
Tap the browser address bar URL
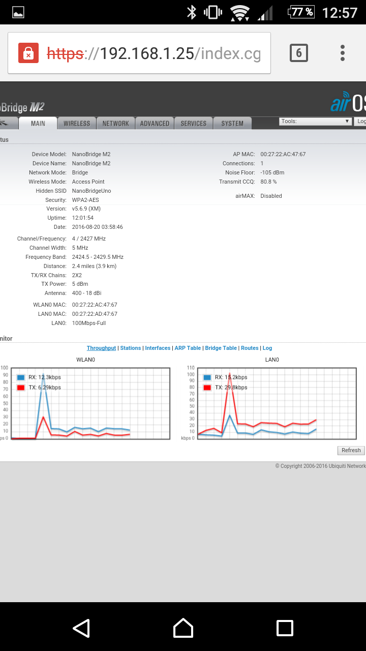[x=154, y=53]
